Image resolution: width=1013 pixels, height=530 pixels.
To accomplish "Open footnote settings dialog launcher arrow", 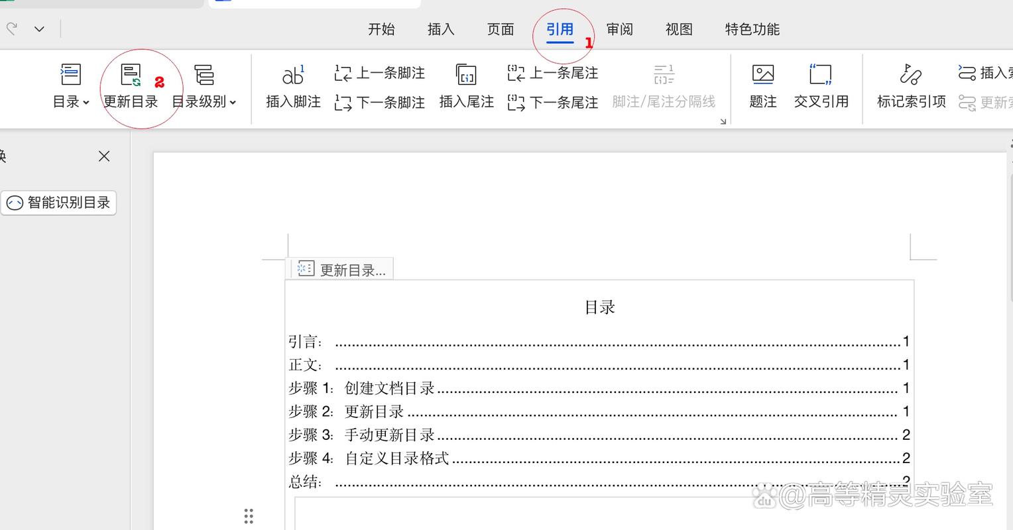I will tap(723, 121).
